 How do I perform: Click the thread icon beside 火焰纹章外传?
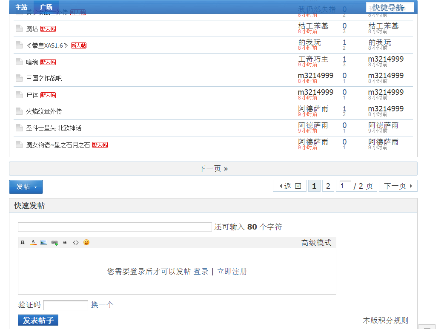pos(19,111)
